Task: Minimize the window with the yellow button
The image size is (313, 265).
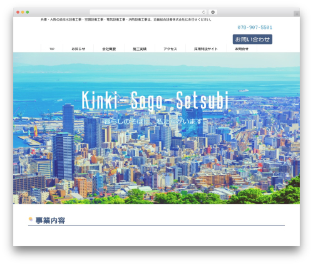Action: tap(23, 13)
